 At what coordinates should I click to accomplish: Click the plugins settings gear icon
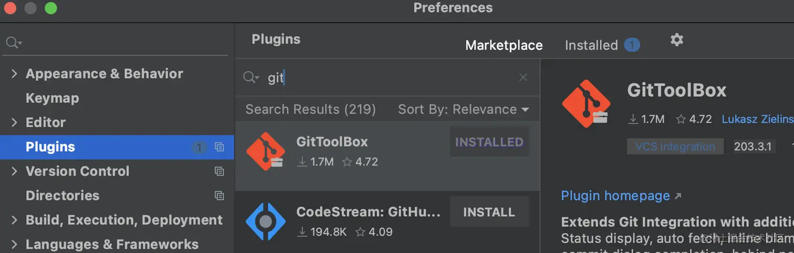(x=677, y=40)
